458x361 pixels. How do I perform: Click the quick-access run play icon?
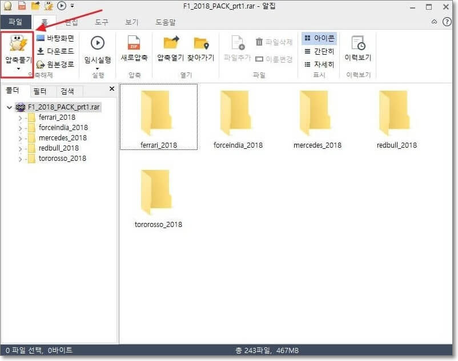click(x=61, y=6)
